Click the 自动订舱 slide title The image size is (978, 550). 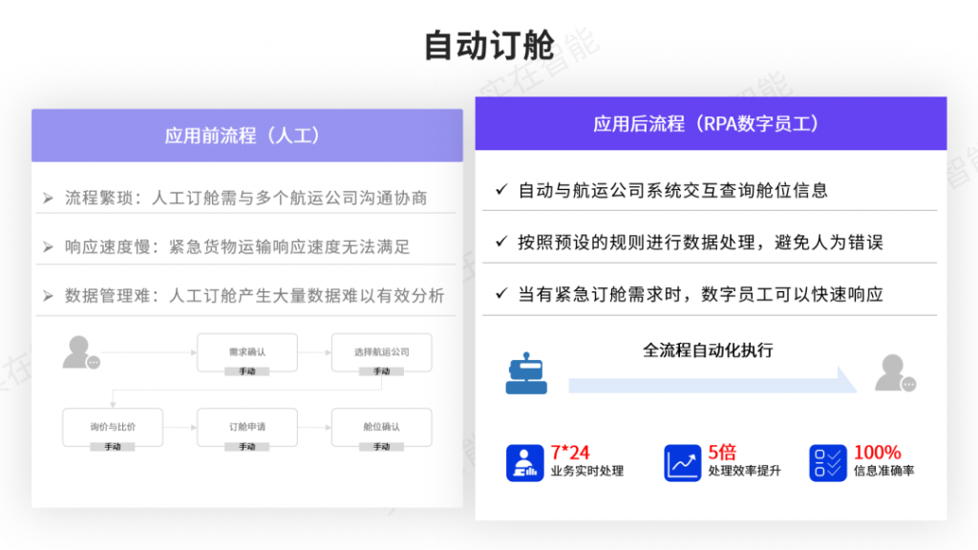pyautogui.click(x=489, y=46)
